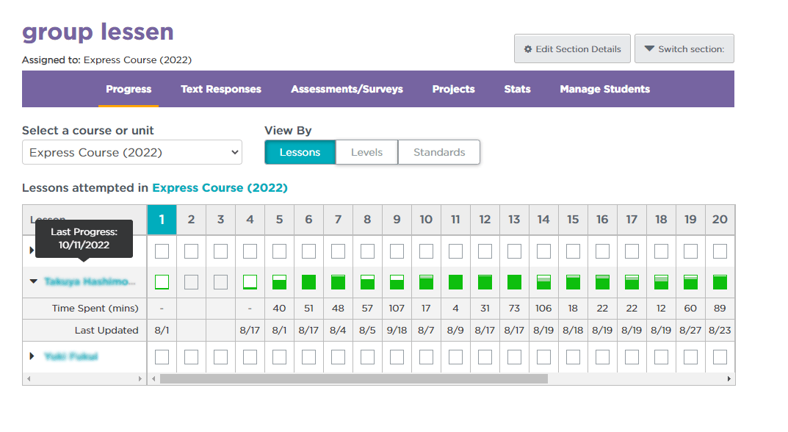Click the lesson 9 progress indicator
This screenshot has height=432, width=788.
click(397, 281)
